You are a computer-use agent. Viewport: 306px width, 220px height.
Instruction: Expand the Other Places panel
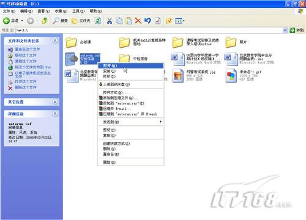coord(55,101)
